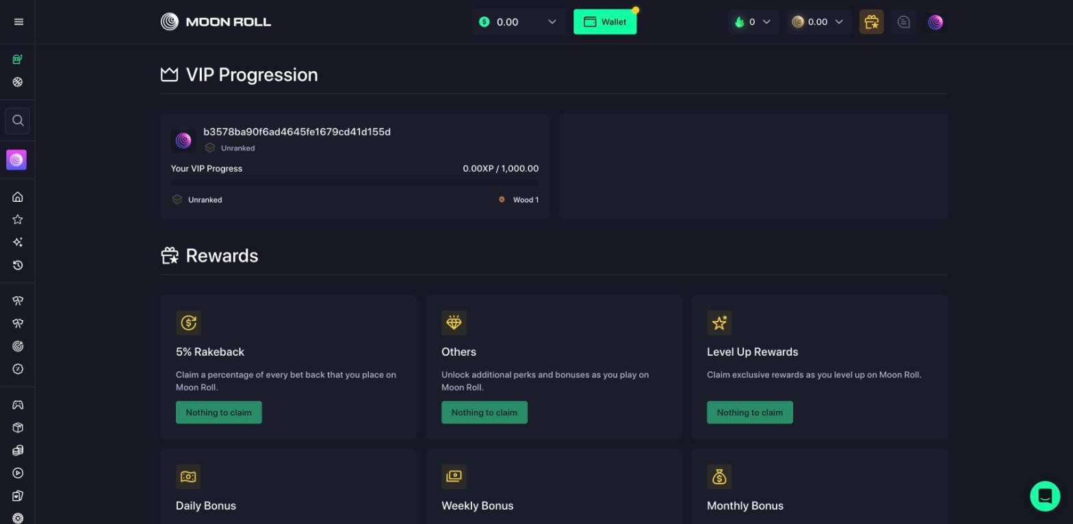
Task: Click the Daily Bonus card title
Action: 206,506
